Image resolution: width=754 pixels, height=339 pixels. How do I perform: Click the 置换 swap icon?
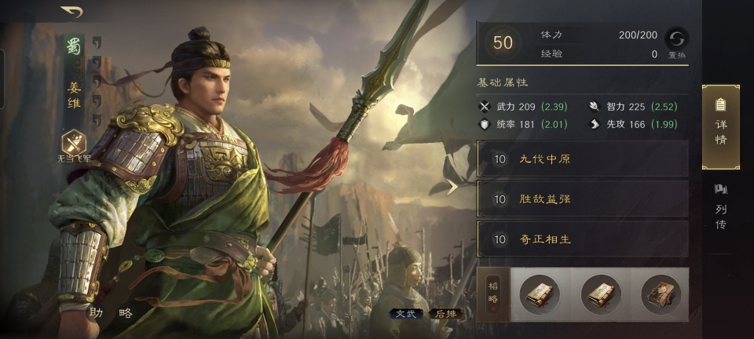677,38
